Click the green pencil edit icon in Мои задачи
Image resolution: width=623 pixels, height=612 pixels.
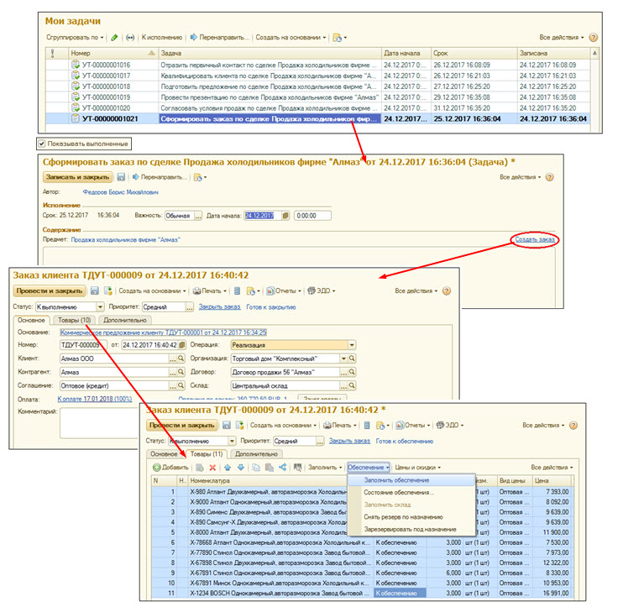coord(114,37)
